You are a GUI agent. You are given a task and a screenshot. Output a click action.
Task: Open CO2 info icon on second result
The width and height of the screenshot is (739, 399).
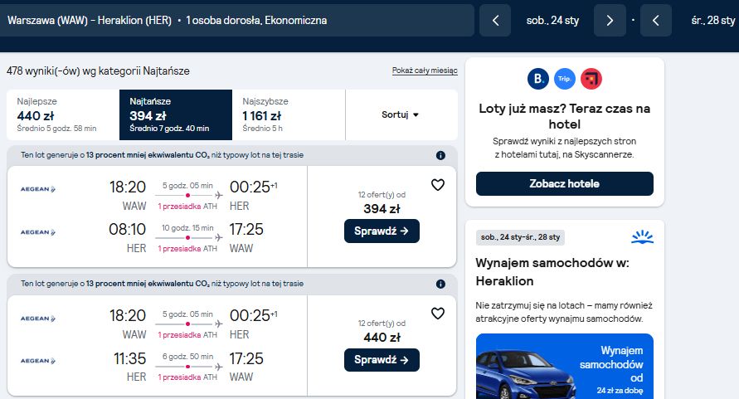[x=440, y=284]
